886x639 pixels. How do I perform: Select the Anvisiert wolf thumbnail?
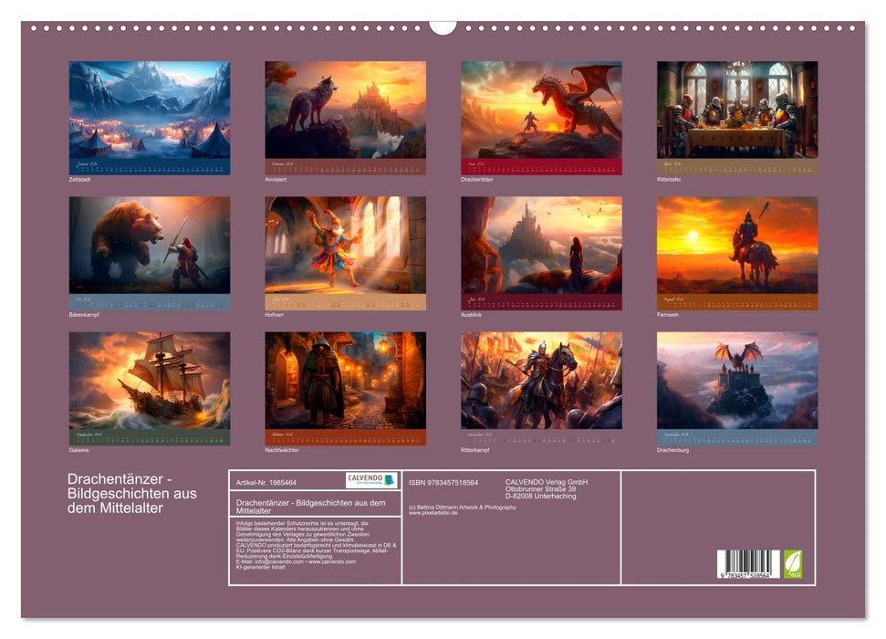[345, 110]
